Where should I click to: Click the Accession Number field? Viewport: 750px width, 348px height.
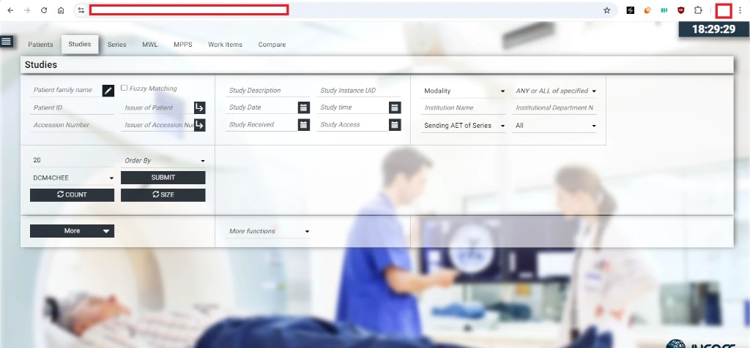[73, 125]
